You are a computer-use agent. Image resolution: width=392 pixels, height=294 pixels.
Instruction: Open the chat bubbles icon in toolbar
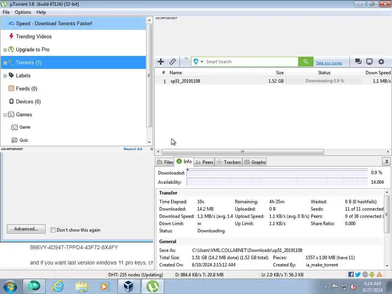click(x=358, y=62)
